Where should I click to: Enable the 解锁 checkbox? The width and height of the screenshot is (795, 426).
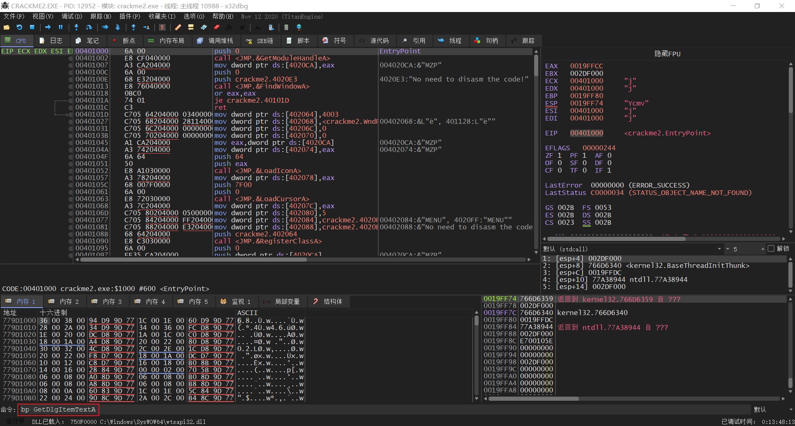pyautogui.click(x=771, y=249)
